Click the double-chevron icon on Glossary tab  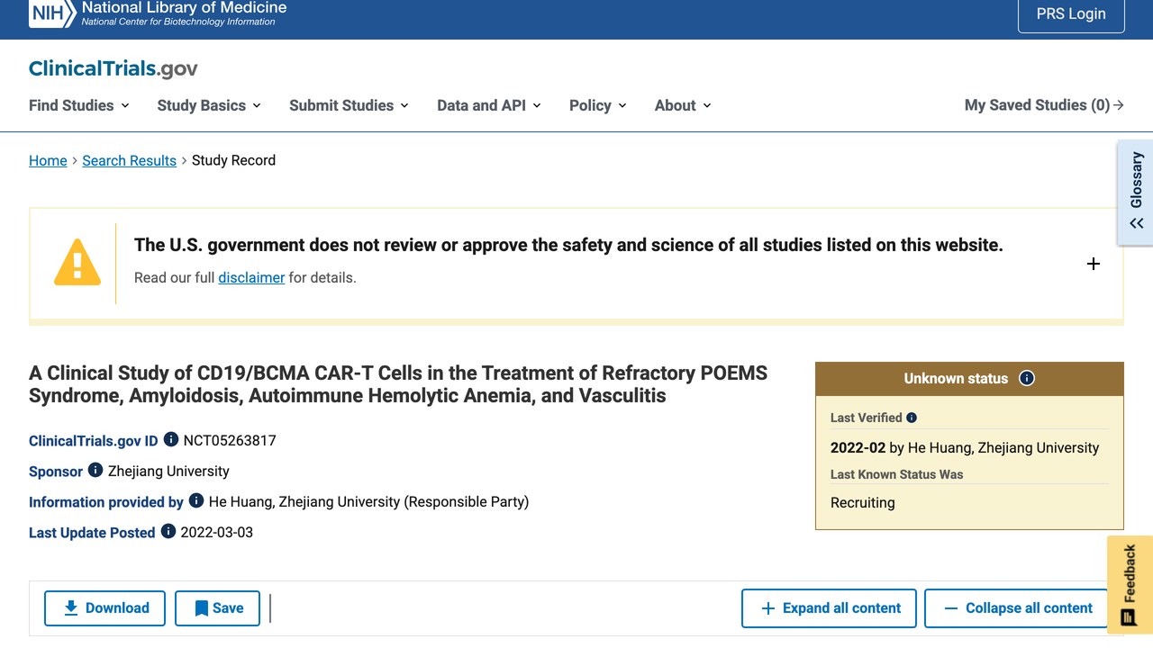pos(1137,223)
